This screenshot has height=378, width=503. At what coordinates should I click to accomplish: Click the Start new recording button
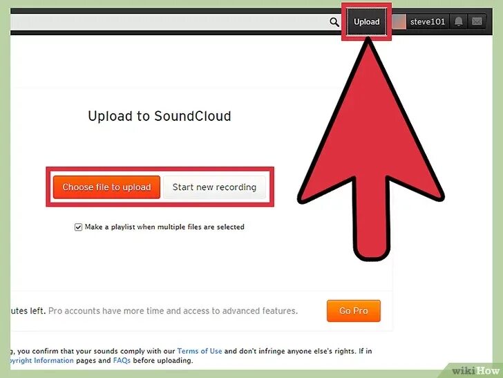click(214, 187)
